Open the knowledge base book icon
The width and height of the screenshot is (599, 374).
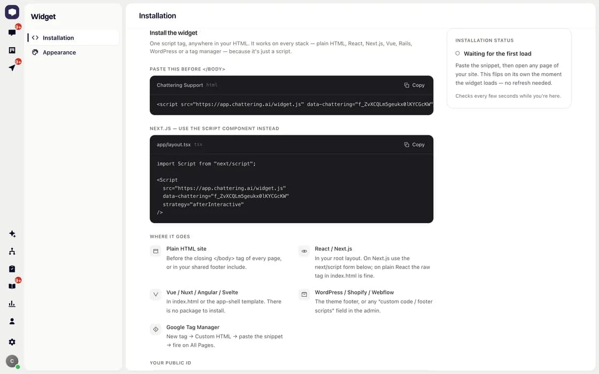tap(12, 286)
